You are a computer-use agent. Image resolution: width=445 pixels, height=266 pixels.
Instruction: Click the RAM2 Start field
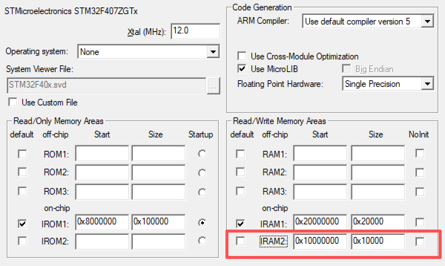(320, 172)
